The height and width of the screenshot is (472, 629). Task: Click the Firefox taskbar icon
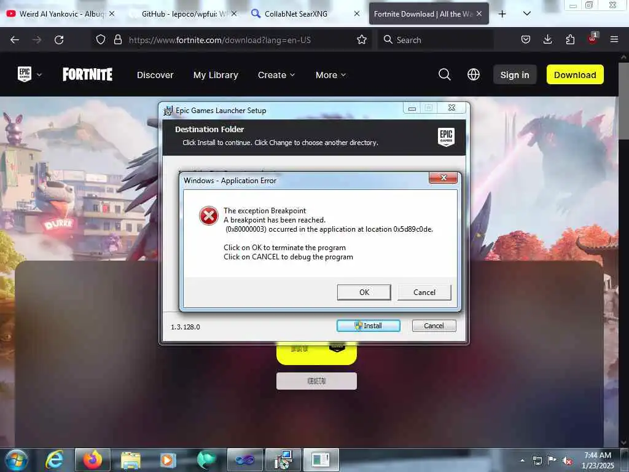point(93,460)
